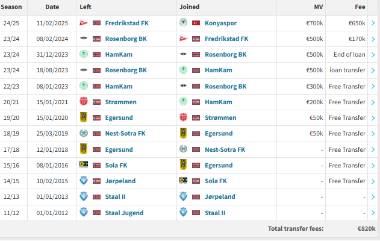This screenshot has height=241, width=380.
Task: Expand details arrow for 15/01/2020 Strømmen transfer
Action: (373, 118)
